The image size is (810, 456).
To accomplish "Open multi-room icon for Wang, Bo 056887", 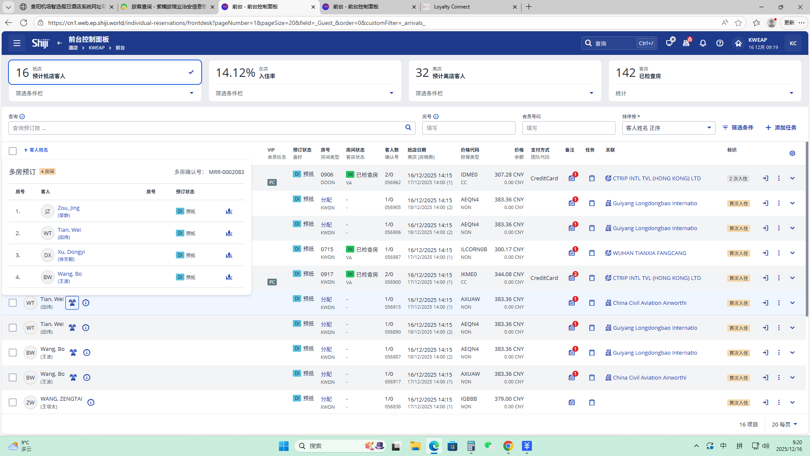I will point(73,353).
